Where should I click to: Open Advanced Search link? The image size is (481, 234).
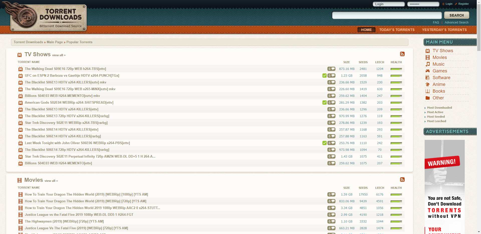pos(456,22)
